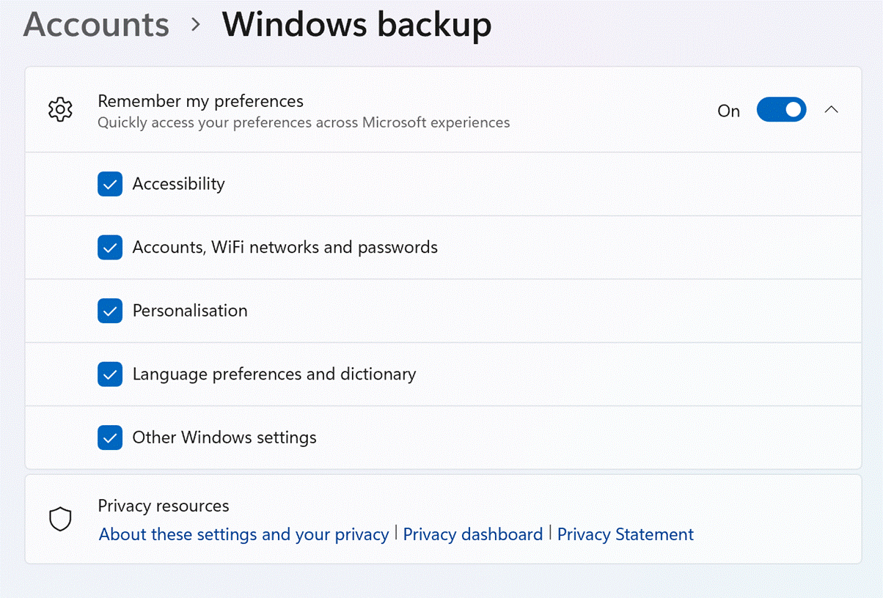Viewport: 883px width, 598px height.
Task: Follow the Privacy Statement link
Action: point(625,534)
